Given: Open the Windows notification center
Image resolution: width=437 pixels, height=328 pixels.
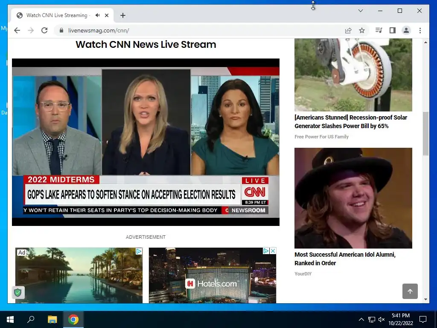Looking at the screenshot, I should pyautogui.click(x=423, y=319).
